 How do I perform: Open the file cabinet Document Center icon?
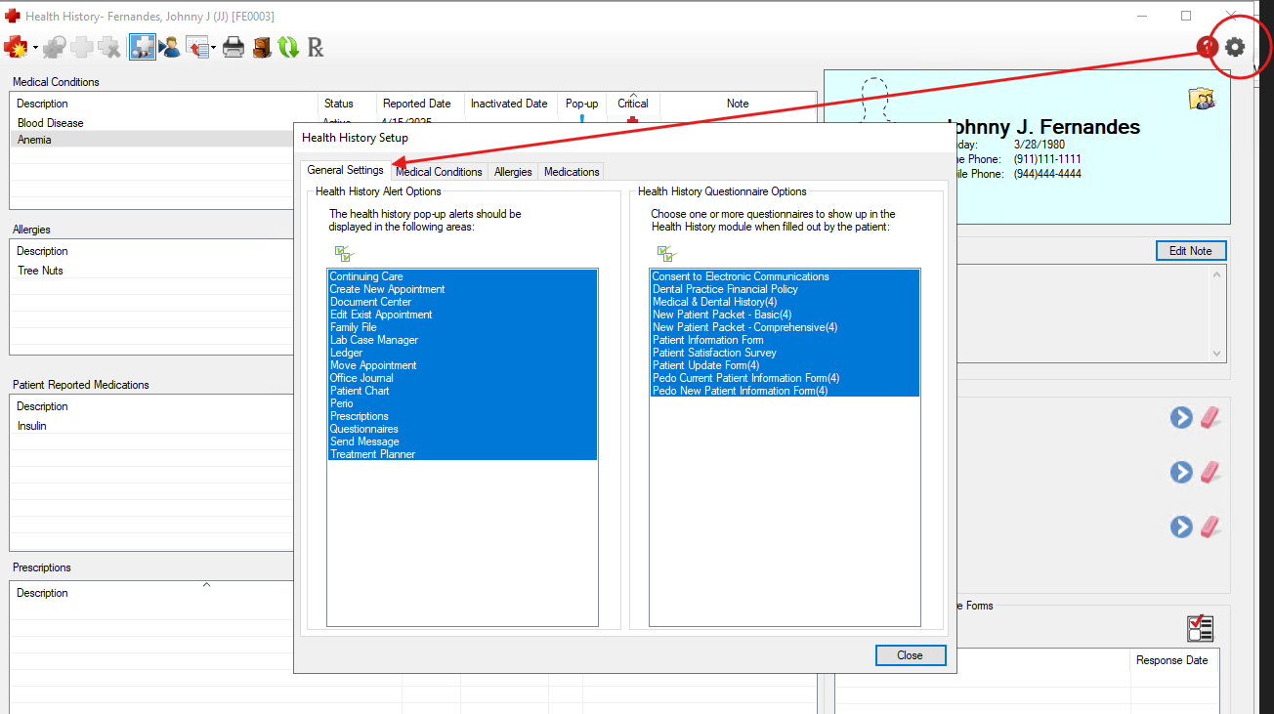coord(262,46)
